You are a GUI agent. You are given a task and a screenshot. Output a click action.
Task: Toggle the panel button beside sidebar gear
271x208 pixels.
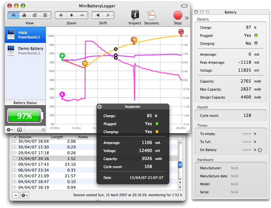20,130
